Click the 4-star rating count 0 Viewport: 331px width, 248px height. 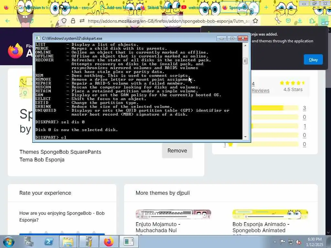304,117
